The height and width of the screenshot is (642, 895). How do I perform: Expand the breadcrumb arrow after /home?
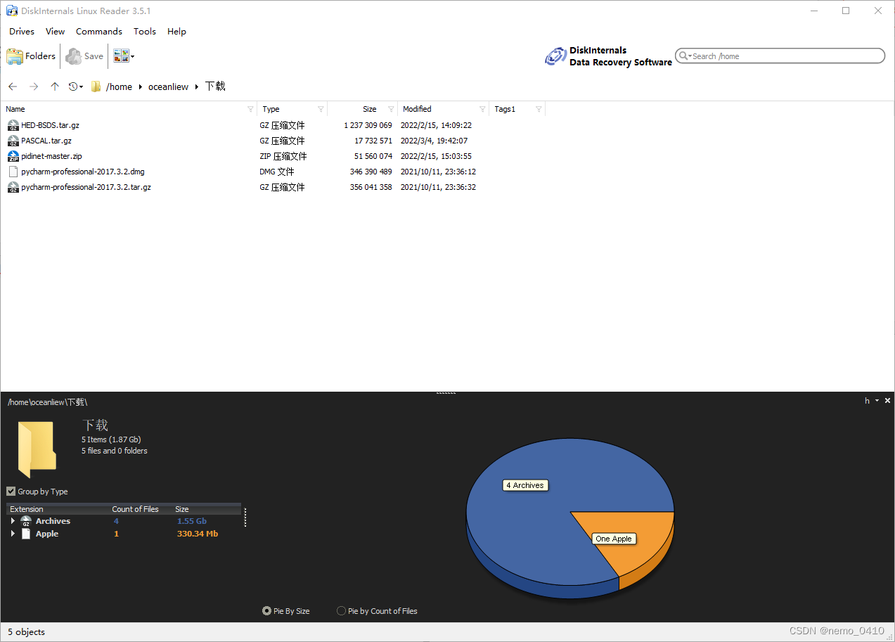click(x=141, y=87)
